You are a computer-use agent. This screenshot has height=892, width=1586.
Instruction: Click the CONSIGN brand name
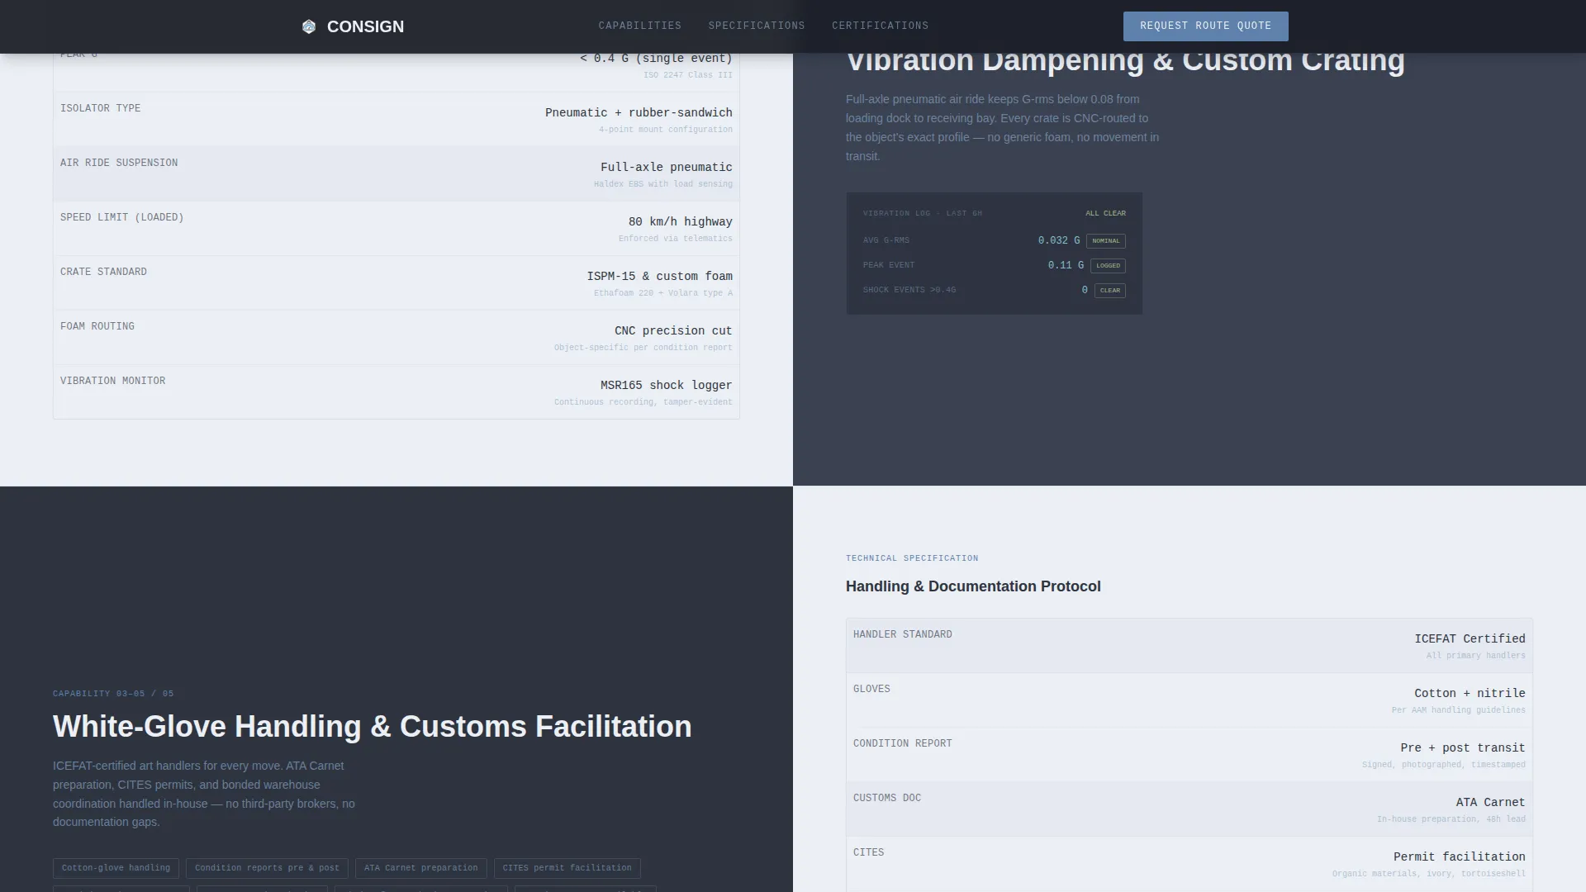pos(365,26)
